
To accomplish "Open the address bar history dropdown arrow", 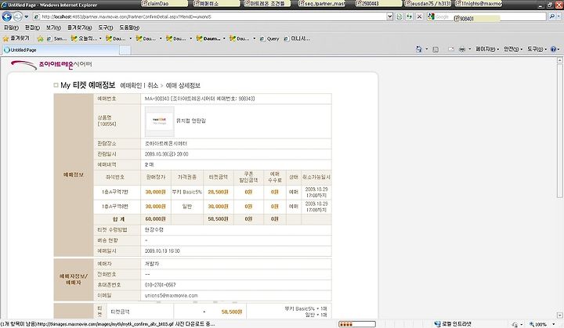I will 389,16.
